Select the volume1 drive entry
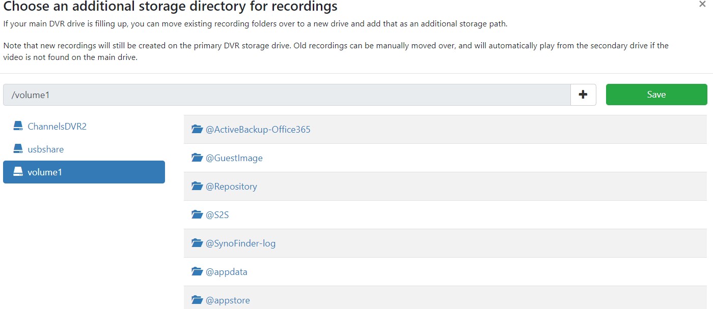This screenshot has height=309, width=713. [x=44, y=172]
